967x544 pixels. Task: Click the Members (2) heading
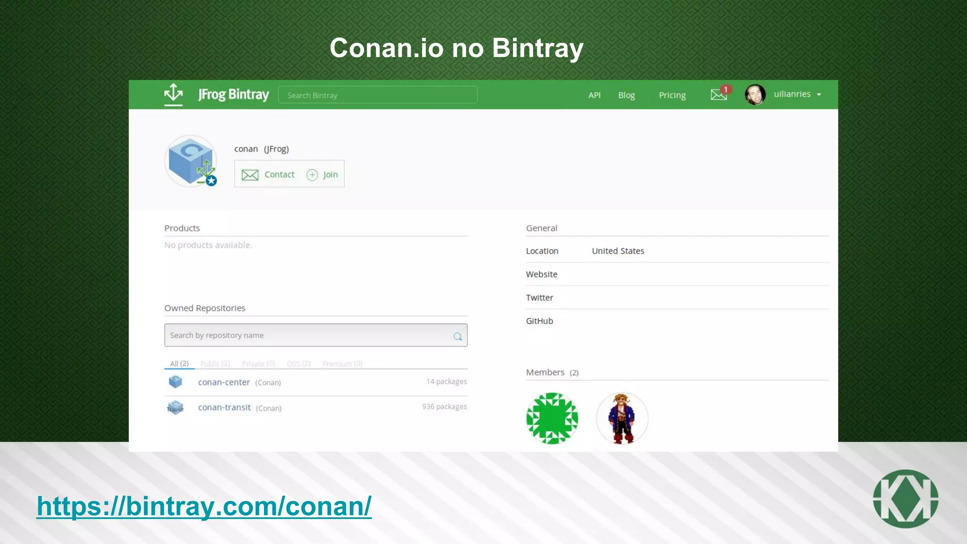pos(552,372)
